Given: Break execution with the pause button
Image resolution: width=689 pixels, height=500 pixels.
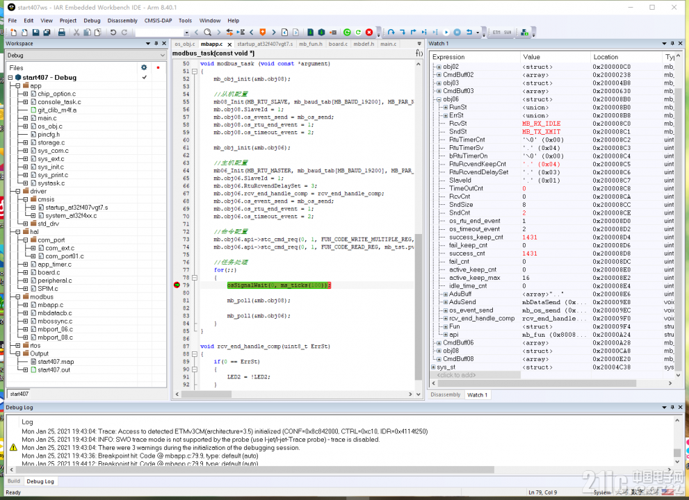Looking at the screenshot, I should click(x=457, y=33).
